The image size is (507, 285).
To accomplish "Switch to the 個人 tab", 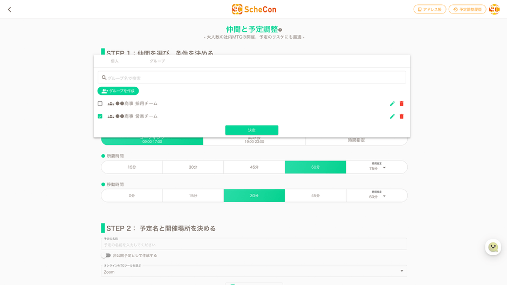I will [x=114, y=61].
